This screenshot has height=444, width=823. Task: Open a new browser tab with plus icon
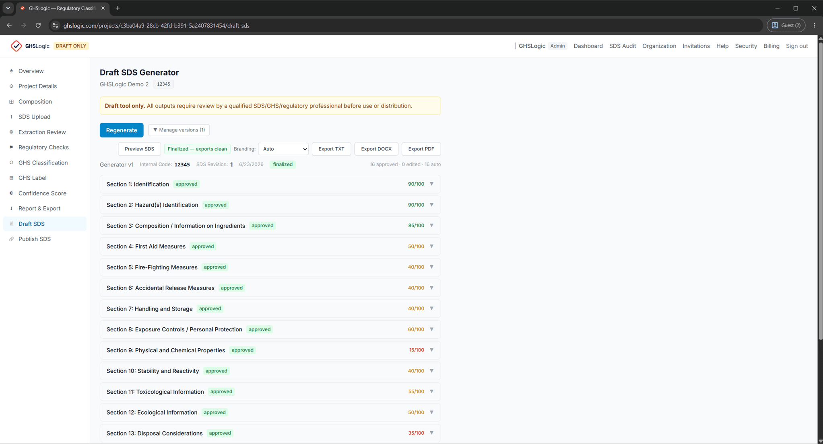118,8
